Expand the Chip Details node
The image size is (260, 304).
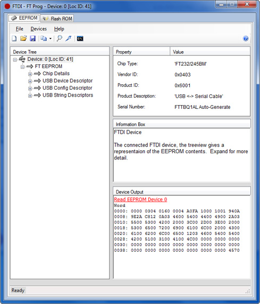30,74
